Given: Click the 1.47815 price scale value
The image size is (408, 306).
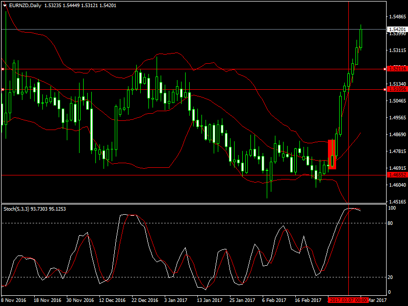Looking at the screenshot, I should [397, 151].
